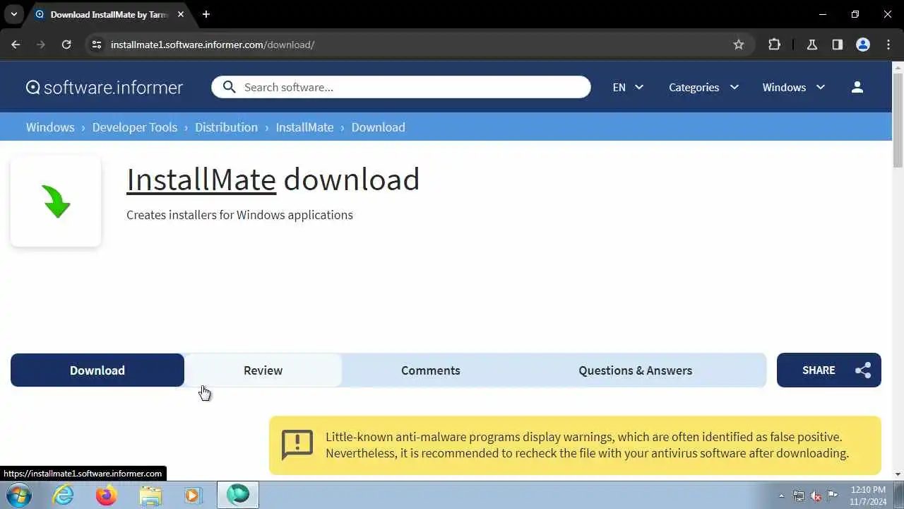Bookmark this page with the star icon

click(x=739, y=45)
